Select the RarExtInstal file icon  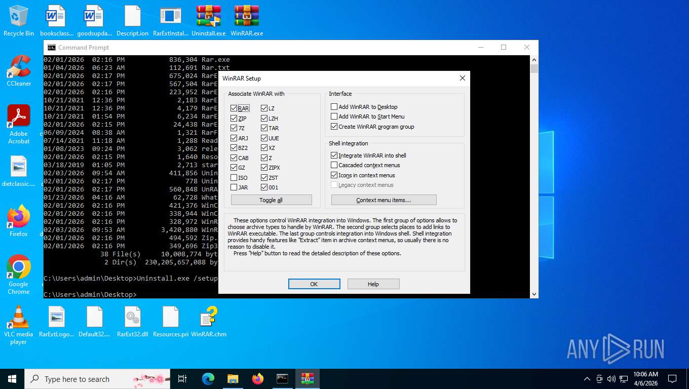pyautogui.click(x=170, y=20)
